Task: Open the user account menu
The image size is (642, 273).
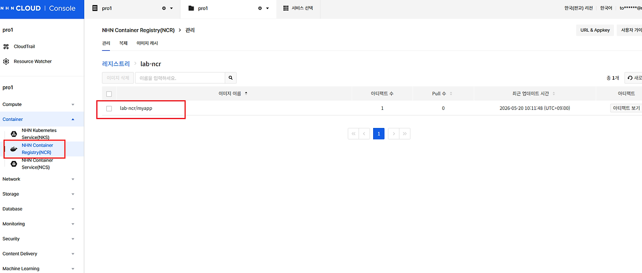Action: 630,9
